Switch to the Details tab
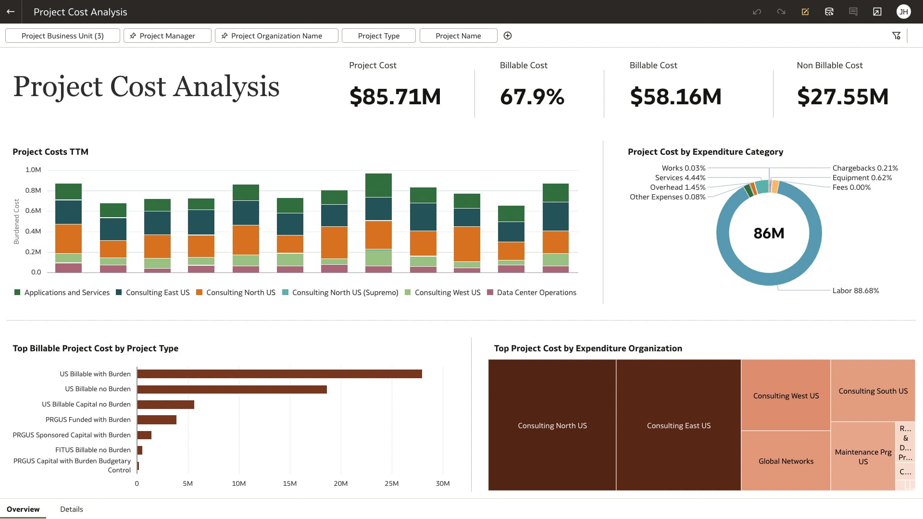 [x=71, y=509]
